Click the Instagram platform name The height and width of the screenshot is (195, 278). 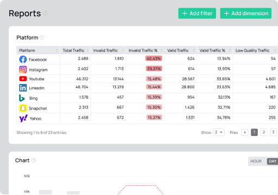point(38,70)
